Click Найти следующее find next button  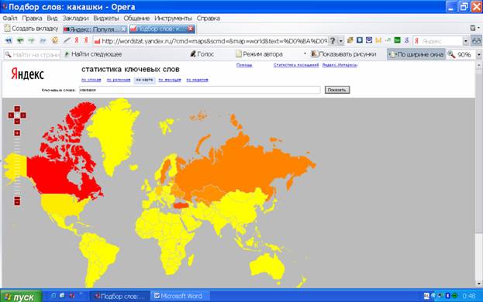[x=93, y=54]
